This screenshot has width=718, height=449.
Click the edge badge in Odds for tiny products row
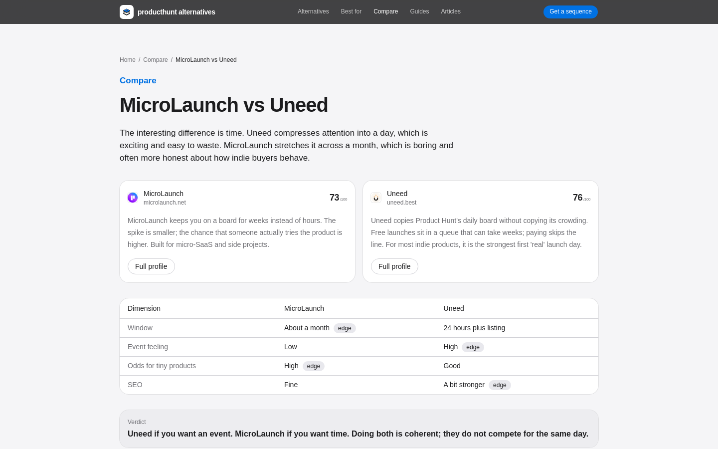(314, 366)
